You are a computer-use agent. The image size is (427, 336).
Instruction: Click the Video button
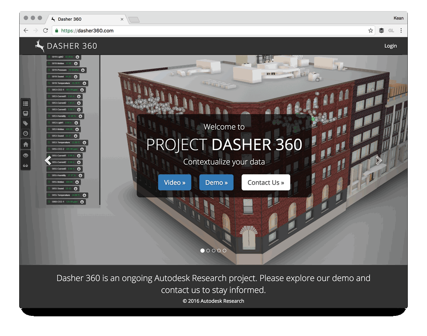coord(175,182)
